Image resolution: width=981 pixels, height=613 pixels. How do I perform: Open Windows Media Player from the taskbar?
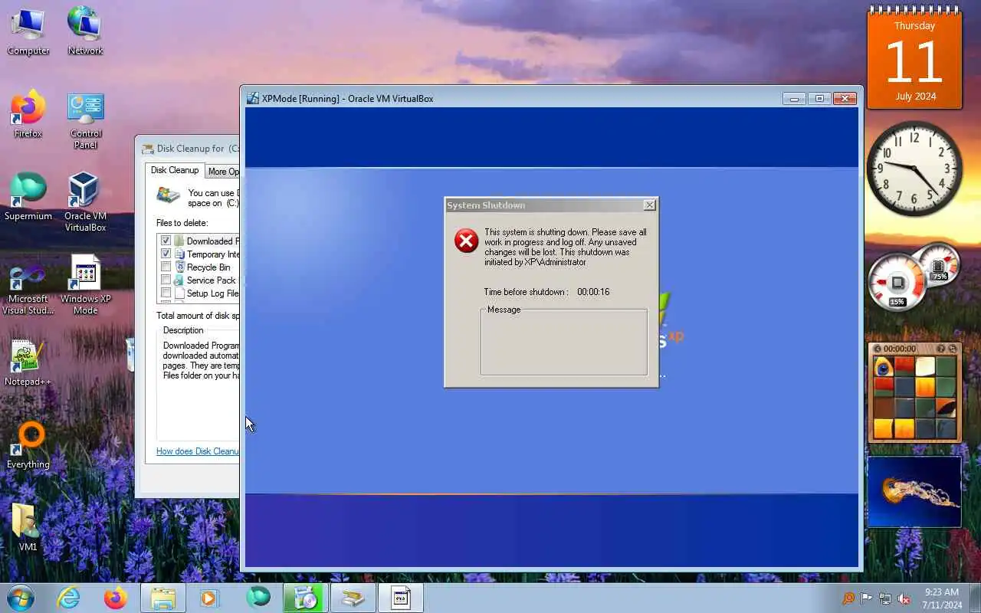209,598
